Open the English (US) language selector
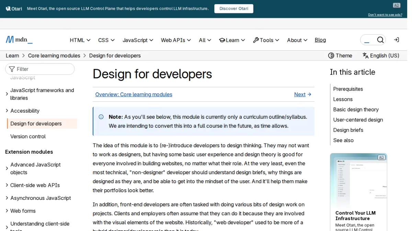This screenshot has width=412, height=231. click(381, 55)
